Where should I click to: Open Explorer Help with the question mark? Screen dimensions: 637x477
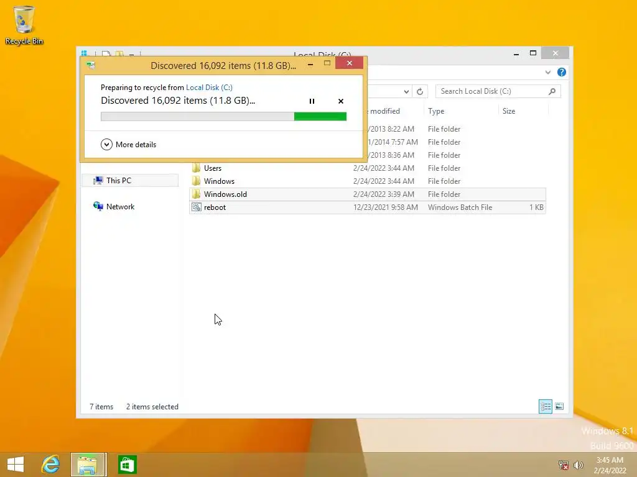[562, 72]
